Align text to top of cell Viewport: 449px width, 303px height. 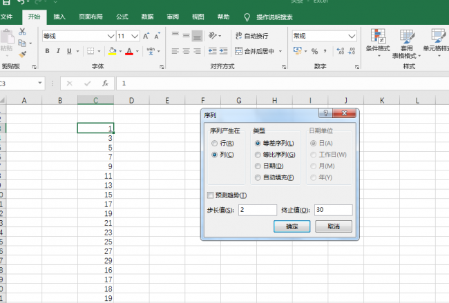click(175, 35)
